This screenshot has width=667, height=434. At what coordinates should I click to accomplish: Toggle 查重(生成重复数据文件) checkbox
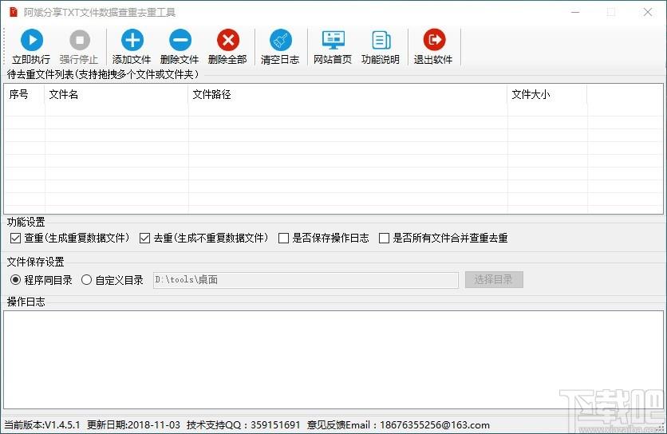coord(15,238)
